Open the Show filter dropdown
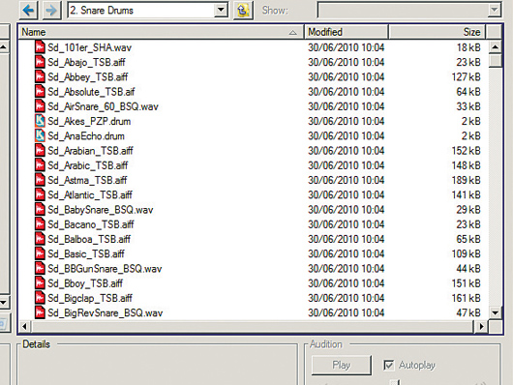Image resolution: width=513 pixels, height=385 pixels. pos(494,10)
